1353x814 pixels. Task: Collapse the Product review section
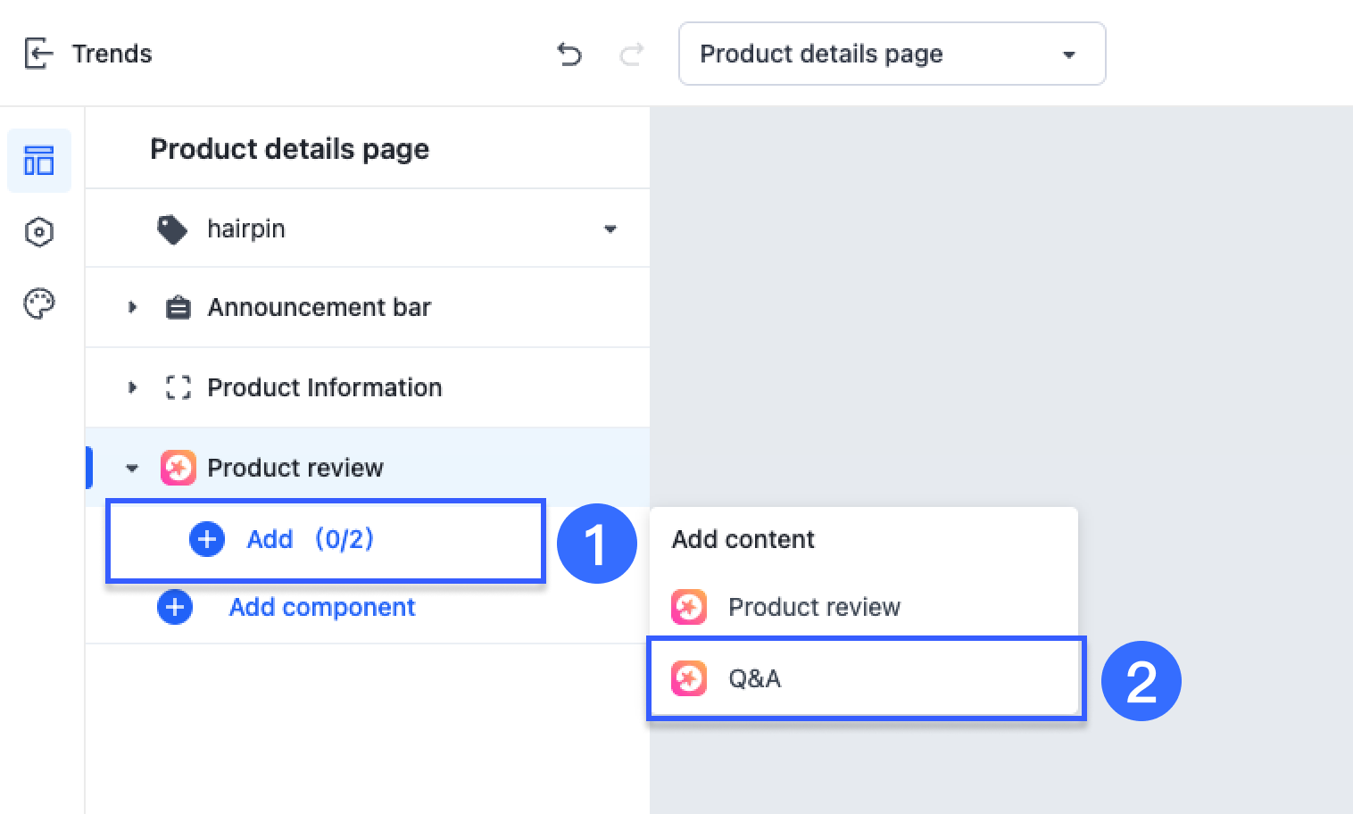pos(132,467)
